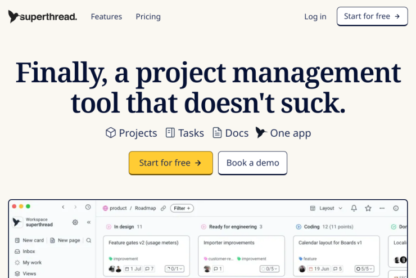
Task: Open the 5/5 checklist dropdown
Action: [364, 269]
